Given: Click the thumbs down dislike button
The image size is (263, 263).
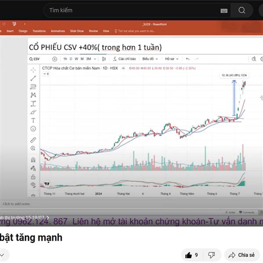Looking at the screenshot, I should pyautogui.click(x=212, y=255).
